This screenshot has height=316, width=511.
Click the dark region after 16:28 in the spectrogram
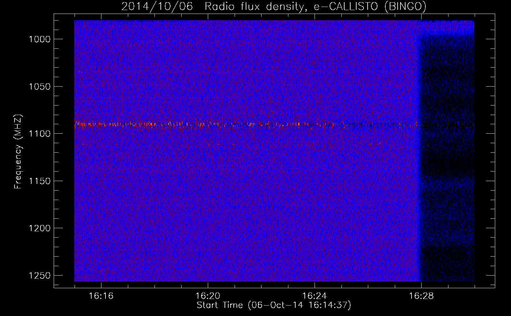[448, 158]
